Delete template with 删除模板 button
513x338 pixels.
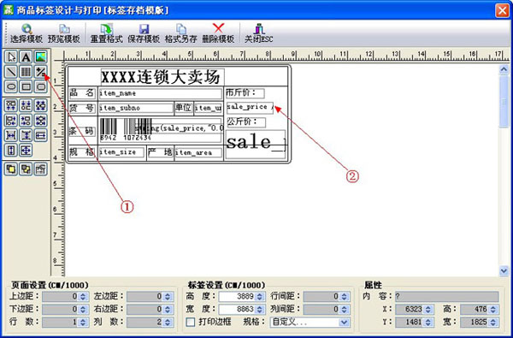pos(218,33)
